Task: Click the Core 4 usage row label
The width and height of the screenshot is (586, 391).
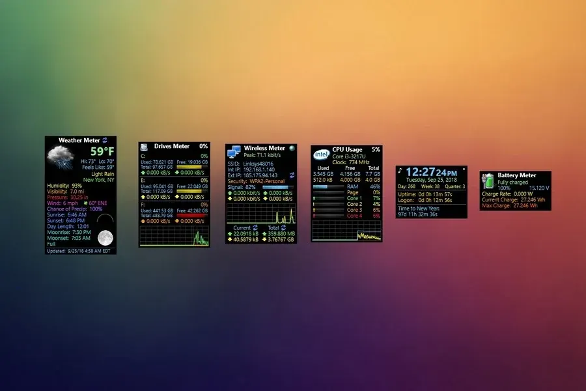Action: [x=354, y=216]
